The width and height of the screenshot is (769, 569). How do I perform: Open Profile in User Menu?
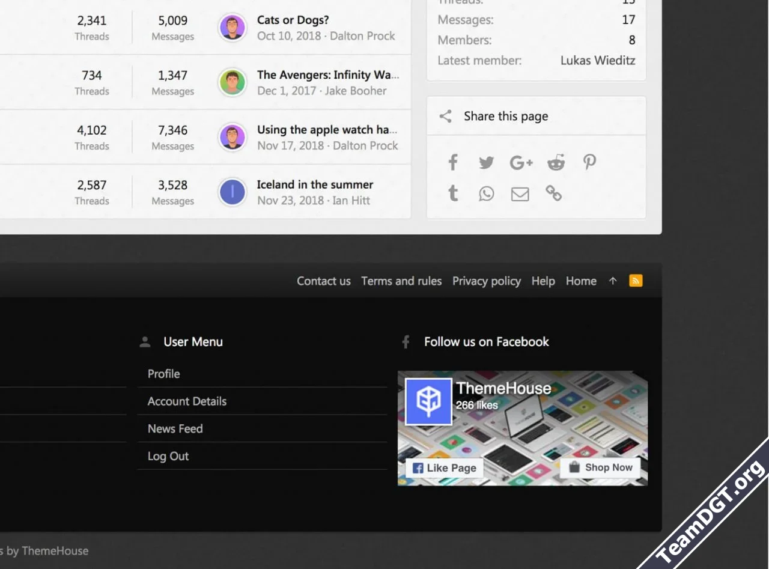point(164,374)
